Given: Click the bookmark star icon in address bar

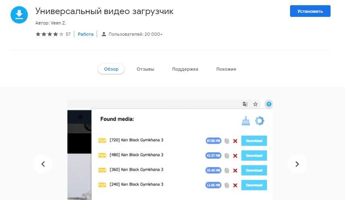Looking at the screenshot, I should 256,104.
